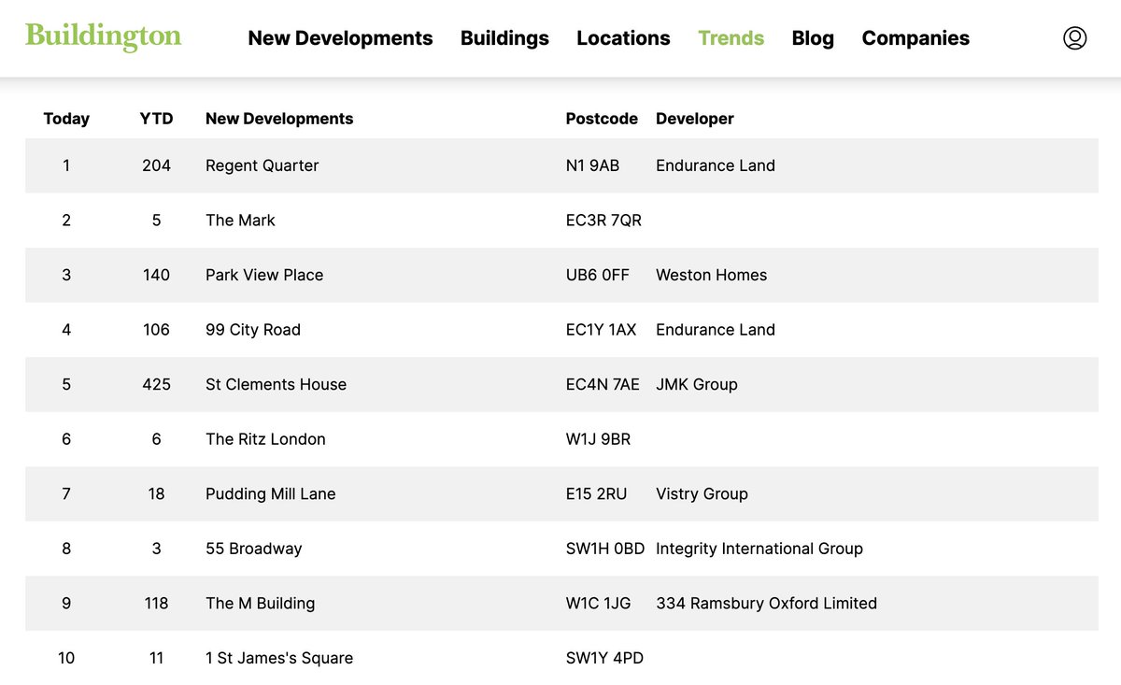
Task: Open the user account profile icon
Action: point(1075,38)
